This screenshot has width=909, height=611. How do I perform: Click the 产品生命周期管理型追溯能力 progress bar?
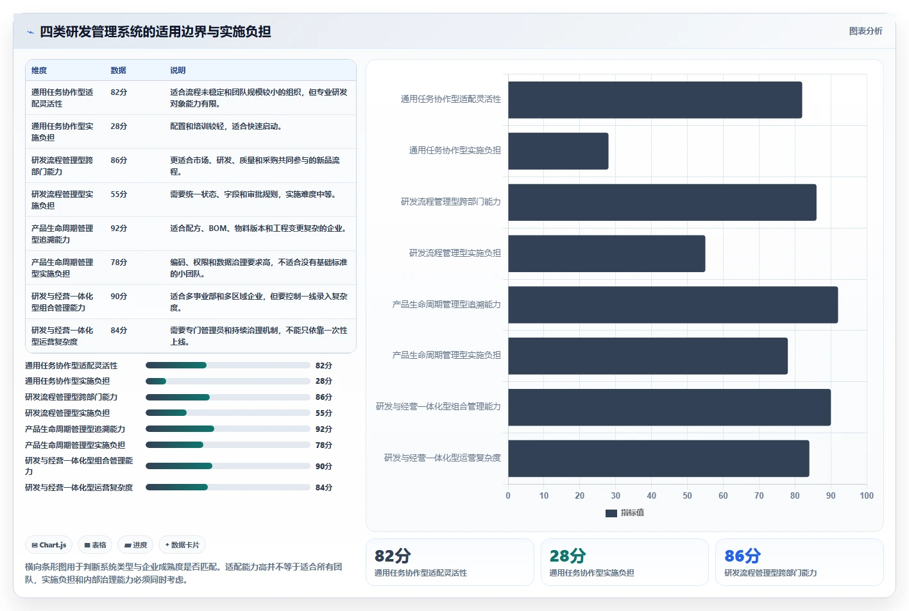coord(228,429)
